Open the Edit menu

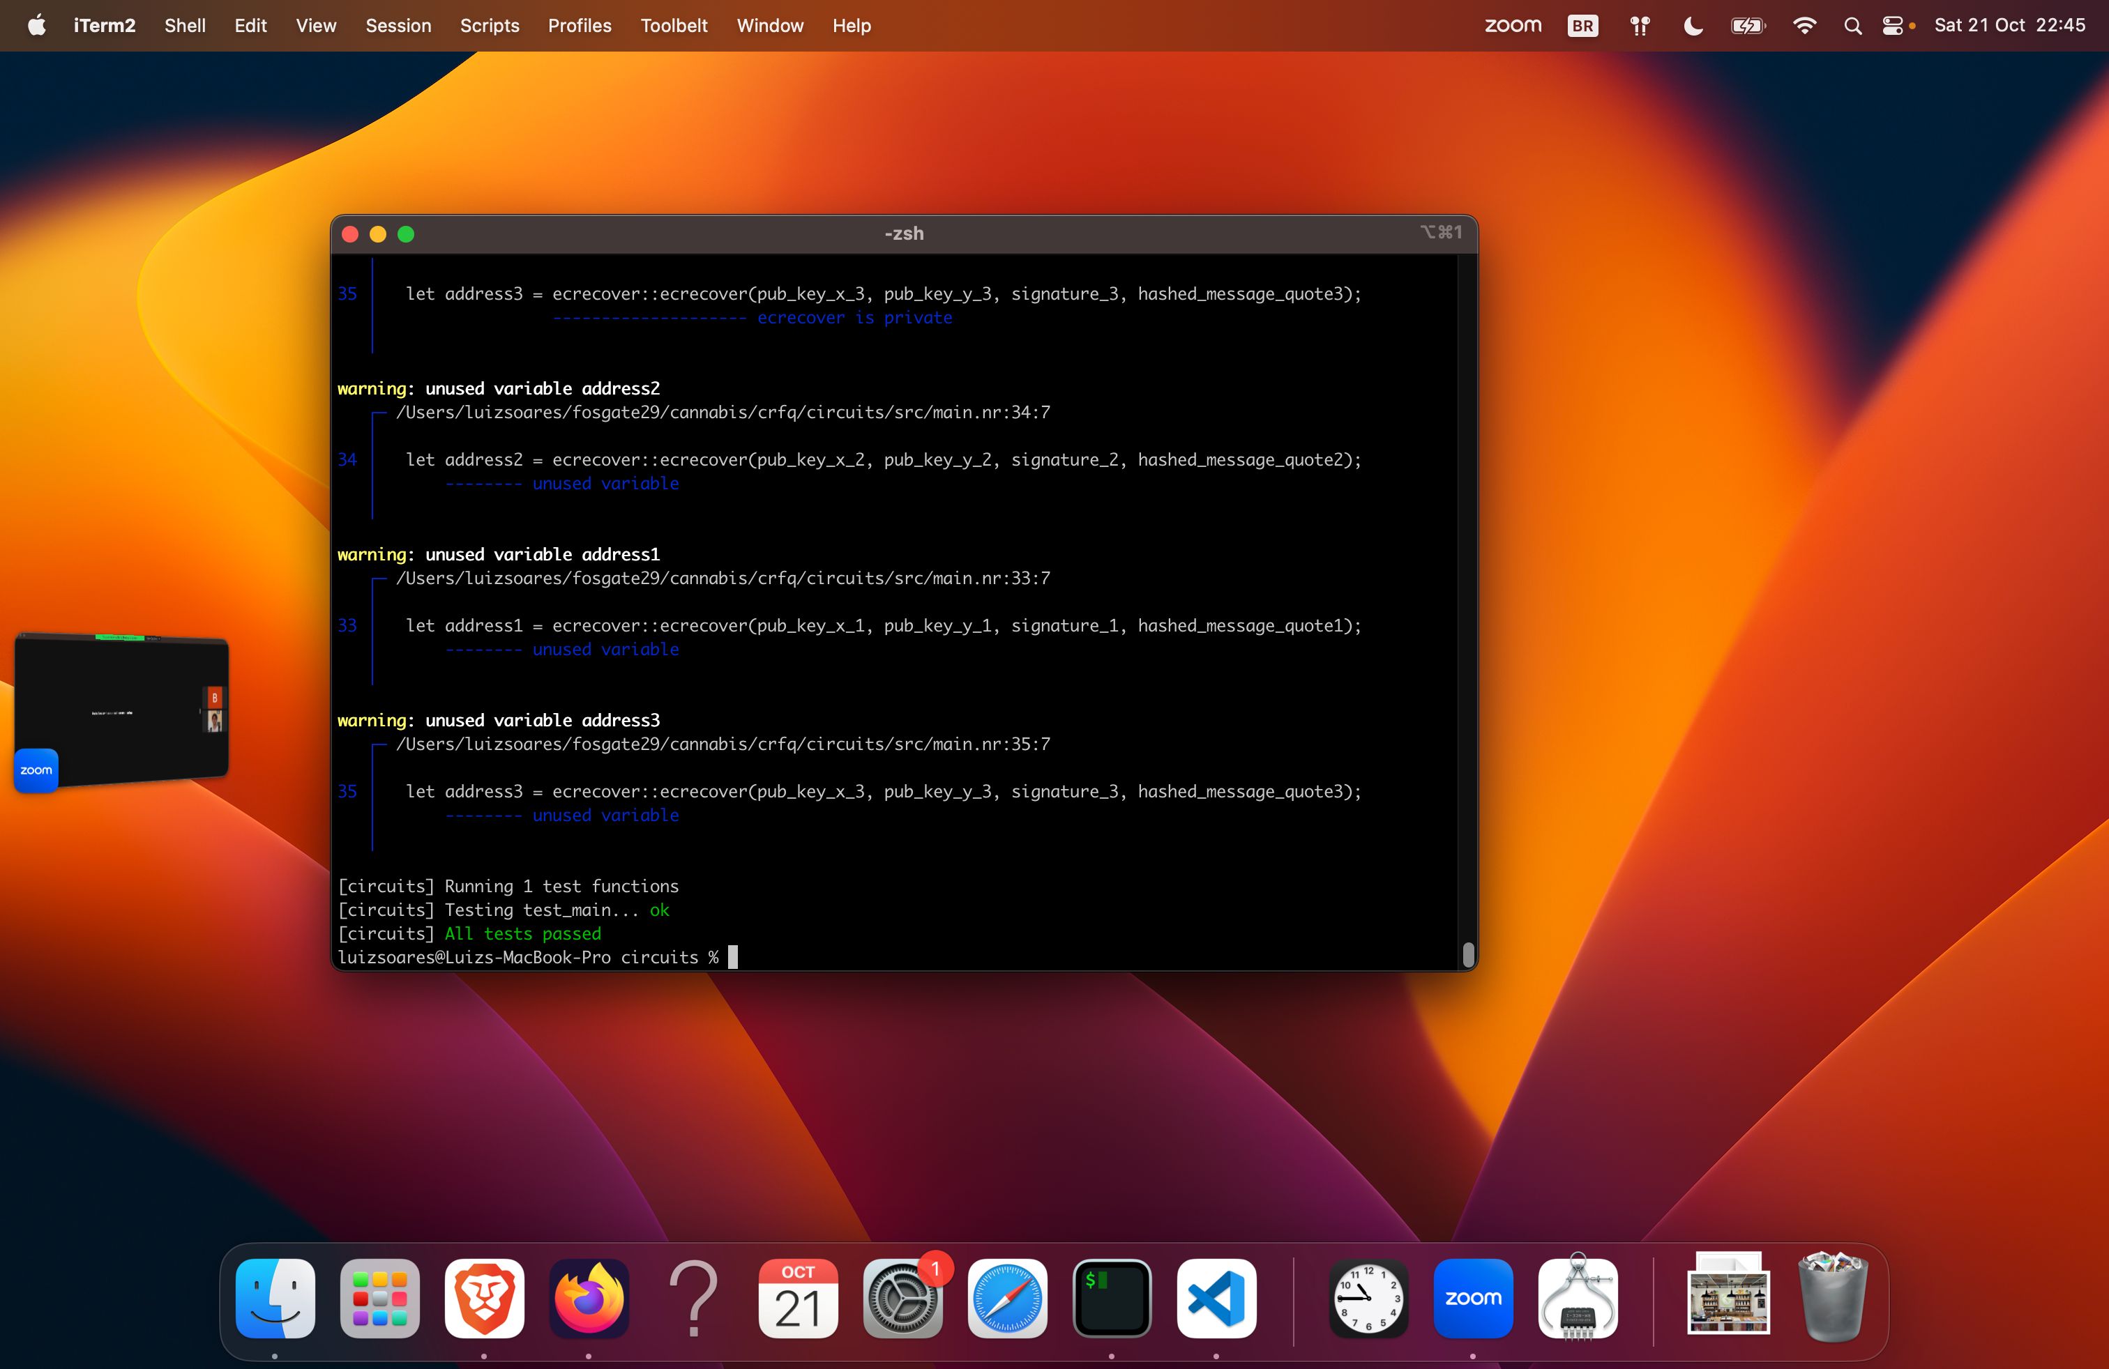[x=250, y=25]
